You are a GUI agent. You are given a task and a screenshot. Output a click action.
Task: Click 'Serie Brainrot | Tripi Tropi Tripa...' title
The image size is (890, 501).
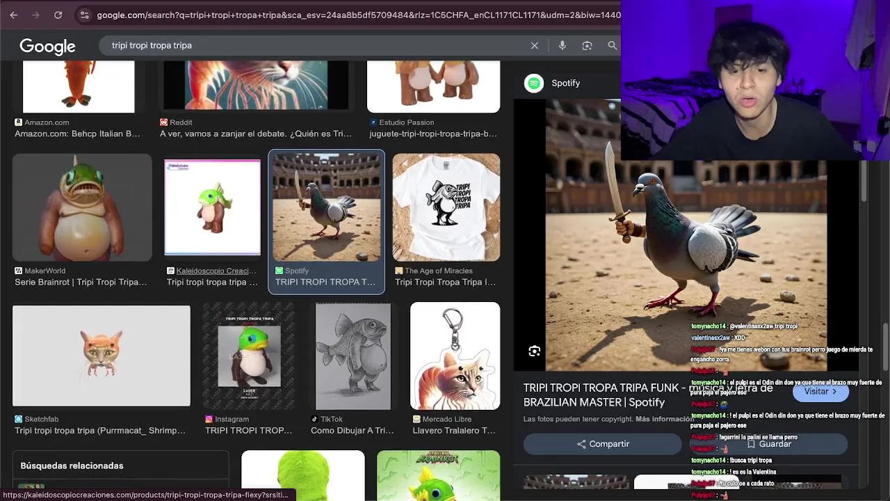click(x=81, y=282)
